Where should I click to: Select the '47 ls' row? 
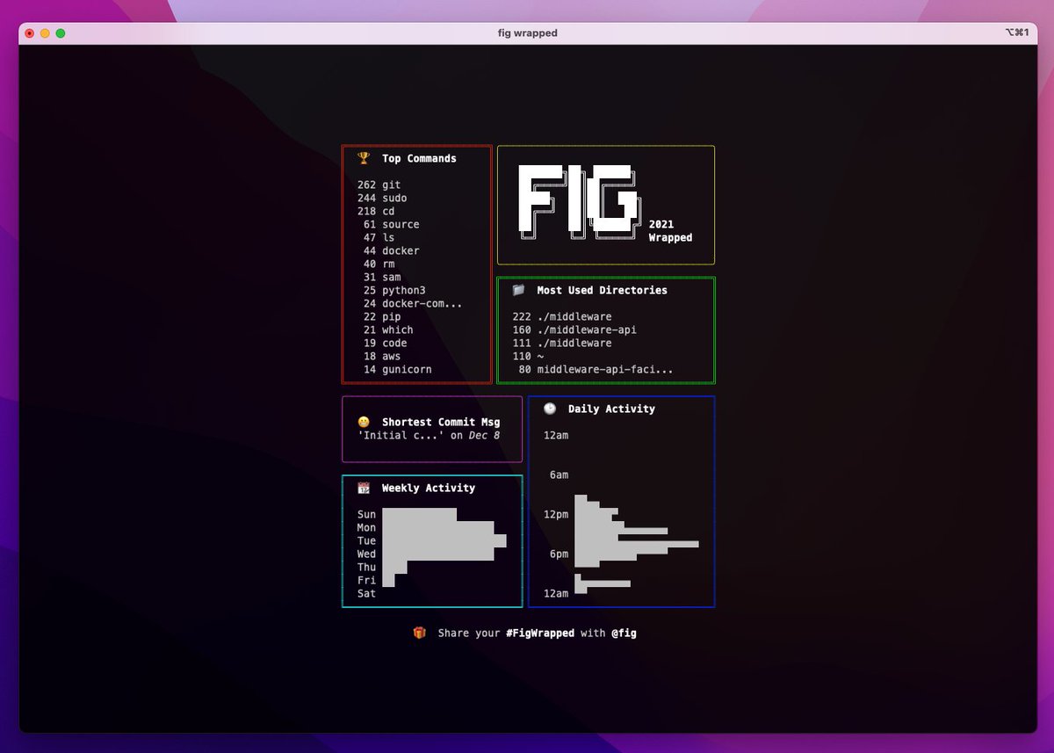(x=379, y=237)
